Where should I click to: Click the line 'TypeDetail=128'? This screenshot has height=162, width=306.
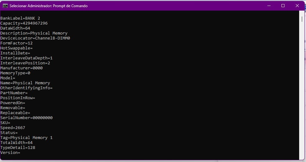(x=17, y=148)
